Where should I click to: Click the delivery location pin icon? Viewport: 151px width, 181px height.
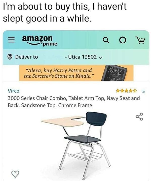click(x=10, y=57)
